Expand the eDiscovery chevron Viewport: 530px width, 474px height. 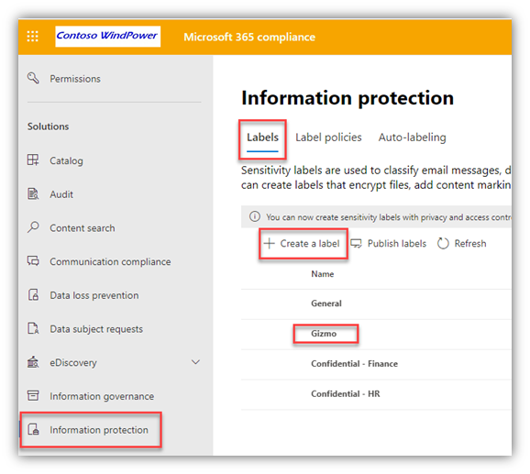point(195,362)
